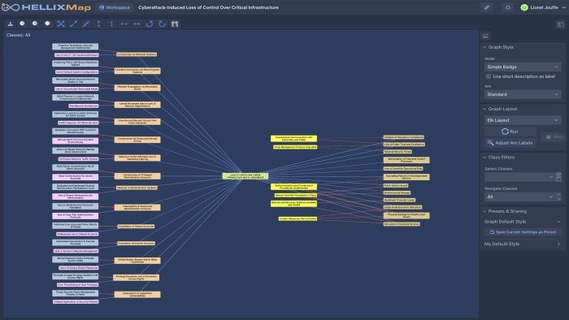Screen dimensions: 569x320
Task: Click the HellixMap logo
Action: (46, 7)
